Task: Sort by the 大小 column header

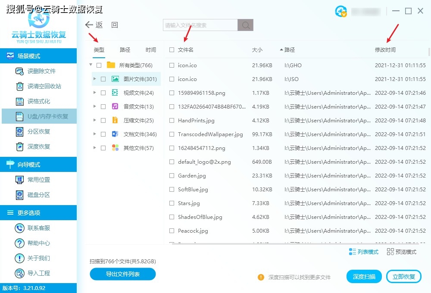Action: [x=257, y=50]
